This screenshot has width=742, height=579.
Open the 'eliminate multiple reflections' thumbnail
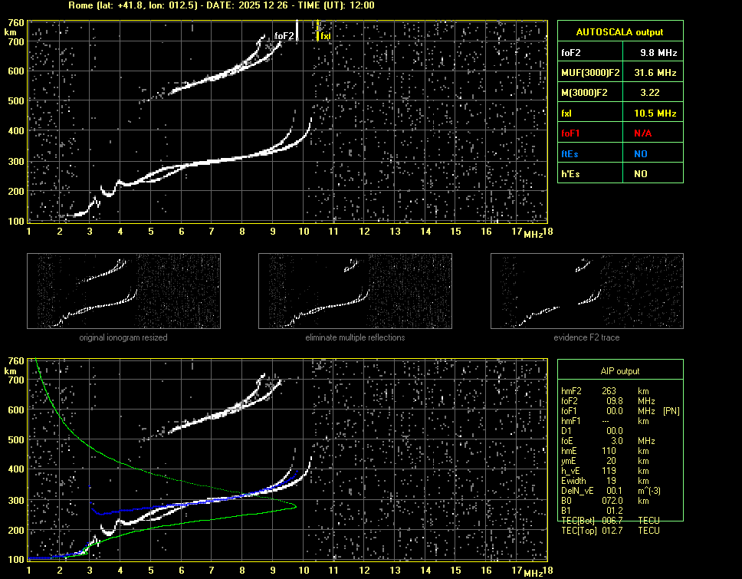point(355,291)
